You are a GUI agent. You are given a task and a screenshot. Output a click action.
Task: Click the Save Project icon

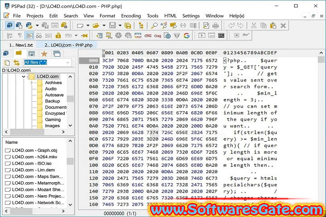[45, 25]
